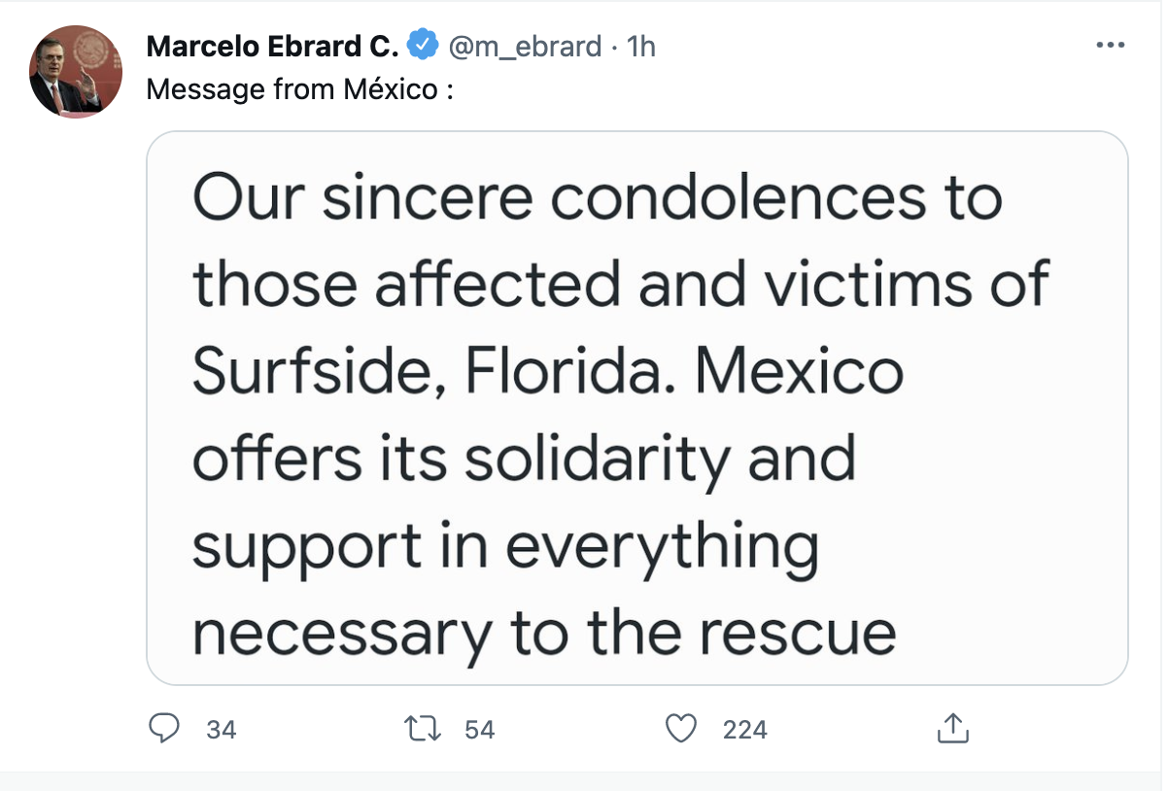
Task: Click the Marcelo Ebrard C. display name
Action: coord(272,46)
